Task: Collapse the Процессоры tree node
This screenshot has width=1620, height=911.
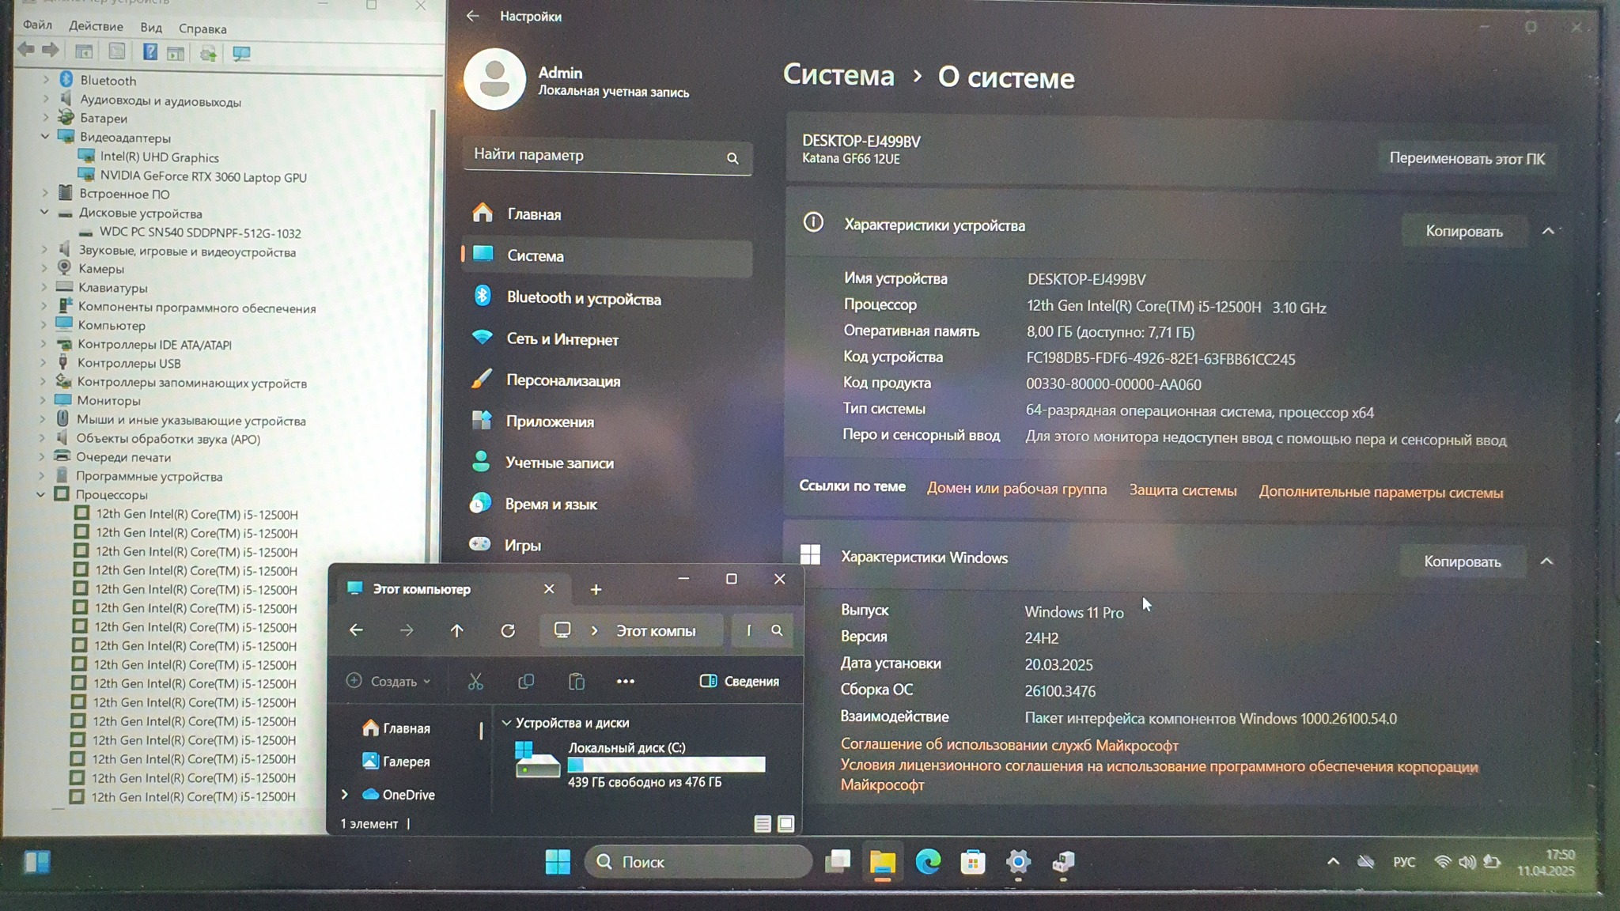Action: pyautogui.click(x=40, y=494)
